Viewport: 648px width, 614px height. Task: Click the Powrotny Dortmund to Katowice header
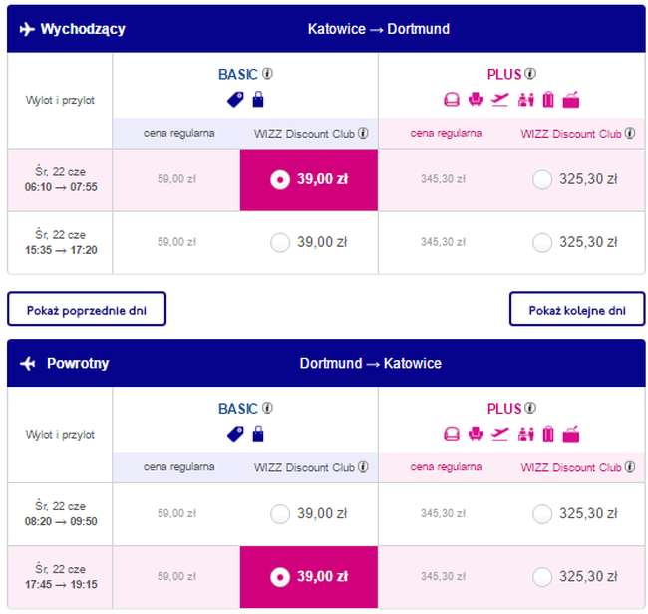(326, 363)
